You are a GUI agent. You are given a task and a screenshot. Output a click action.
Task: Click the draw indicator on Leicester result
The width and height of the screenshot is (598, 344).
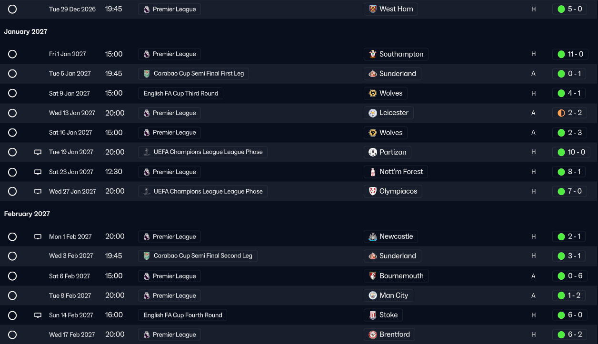[x=561, y=113]
